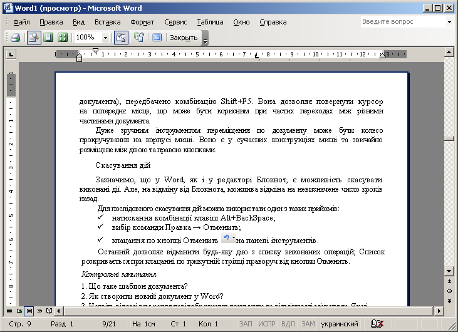This screenshot has height=332, width=458.
Task: Click question 1 Що таке шаблон документа?
Action: [x=134, y=286]
